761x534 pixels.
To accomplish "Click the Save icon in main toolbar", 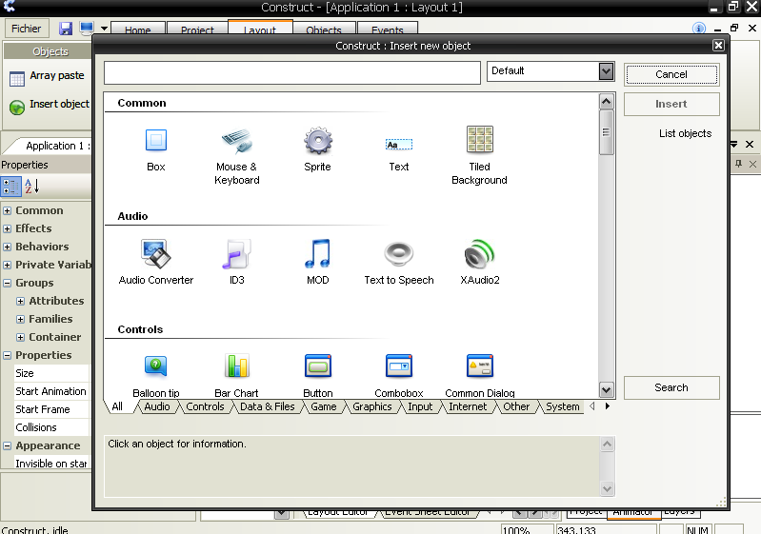I will coord(66,29).
